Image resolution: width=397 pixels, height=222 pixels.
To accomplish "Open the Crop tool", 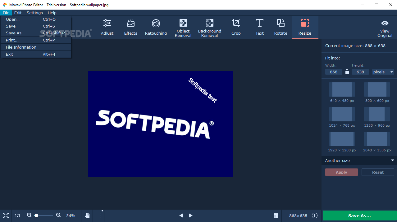I will 236,27.
